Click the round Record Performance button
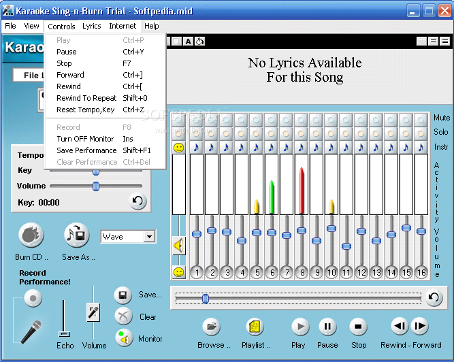Image resolution: width=454 pixels, height=362 pixels. [33, 298]
